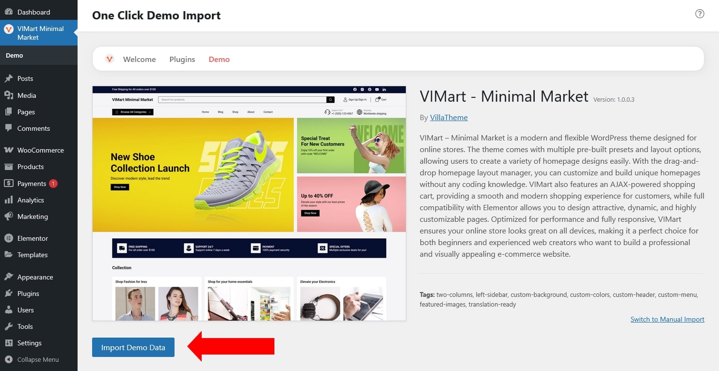Click the Tools wrench icon
The image size is (719, 371).
click(x=8, y=326)
